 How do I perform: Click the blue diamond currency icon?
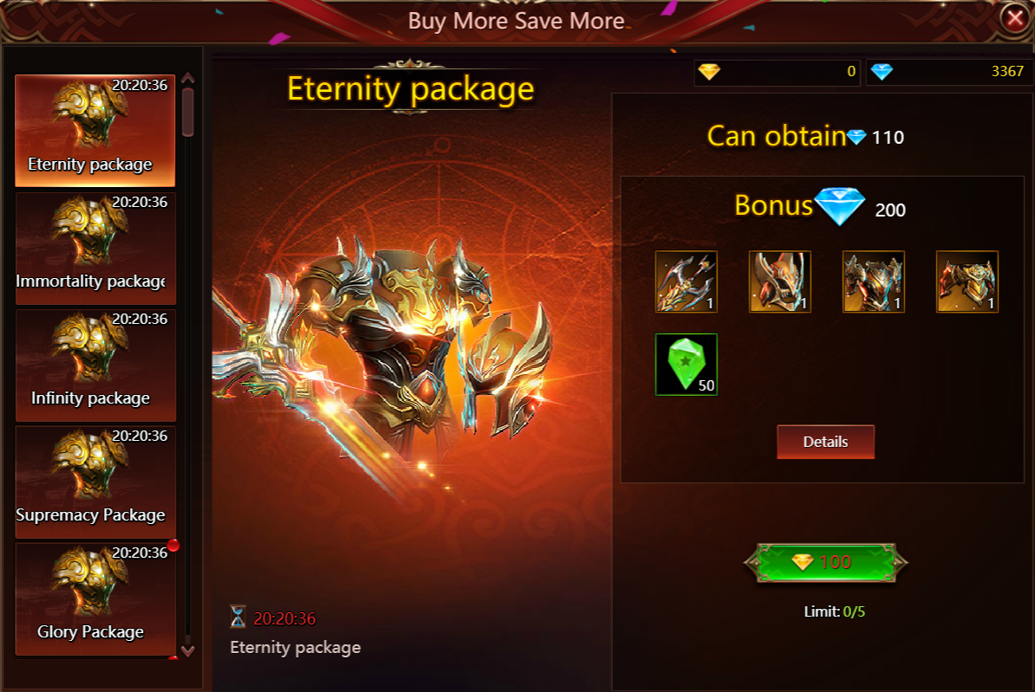(882, 71)
